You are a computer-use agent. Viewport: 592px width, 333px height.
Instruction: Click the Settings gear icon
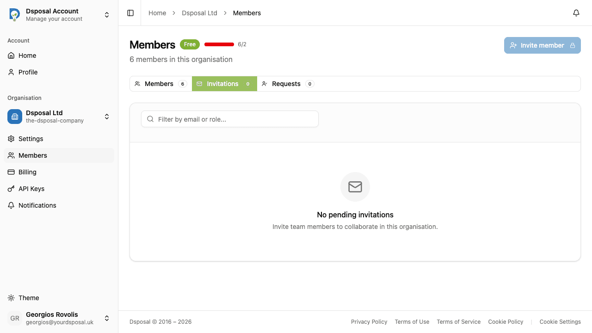[x=11, y=139]
